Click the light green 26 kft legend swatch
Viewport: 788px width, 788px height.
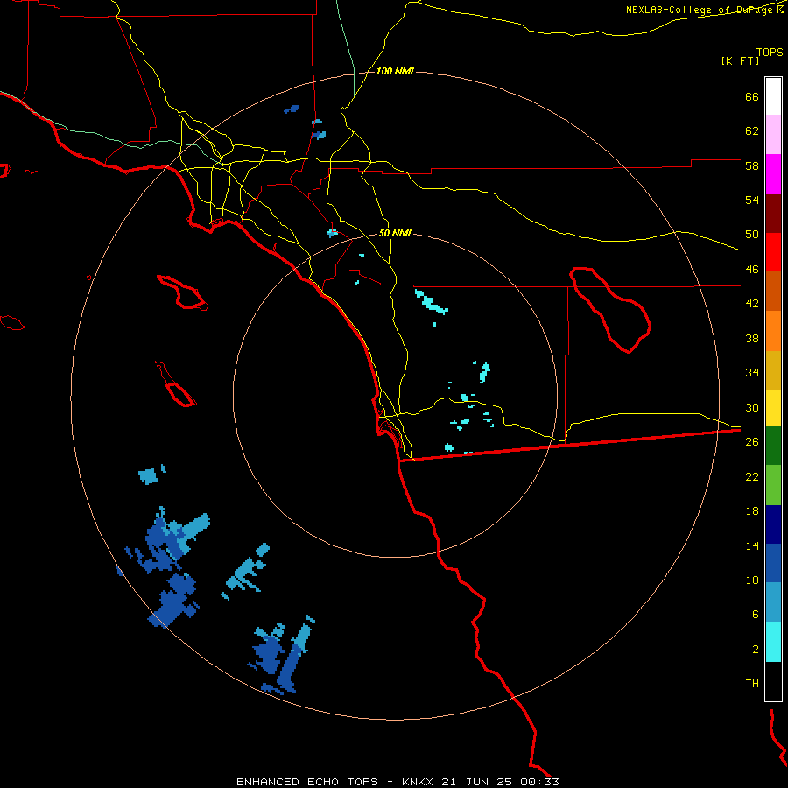(773, 485)
